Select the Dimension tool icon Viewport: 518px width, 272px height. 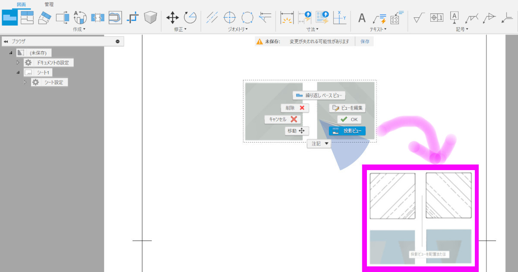pyautogui.click(x=287, y=18)
